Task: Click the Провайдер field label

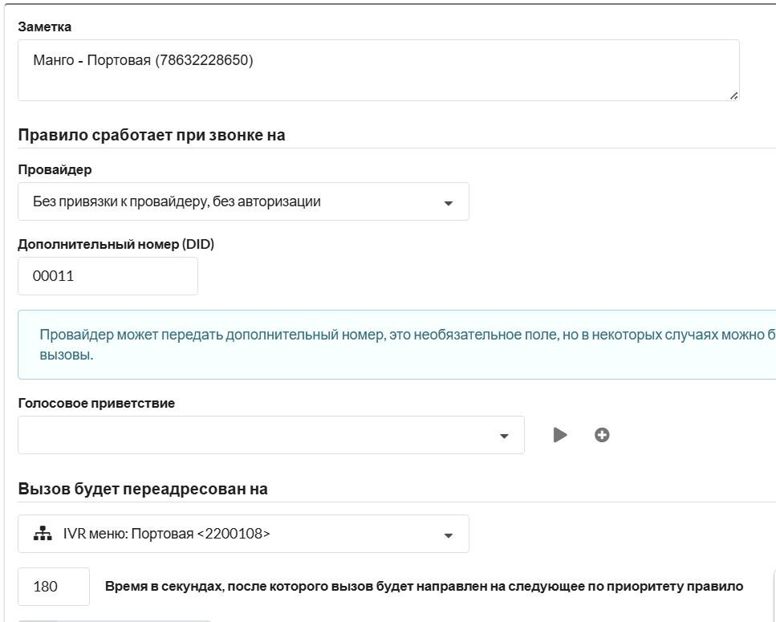Action: (x=55, y=169)
